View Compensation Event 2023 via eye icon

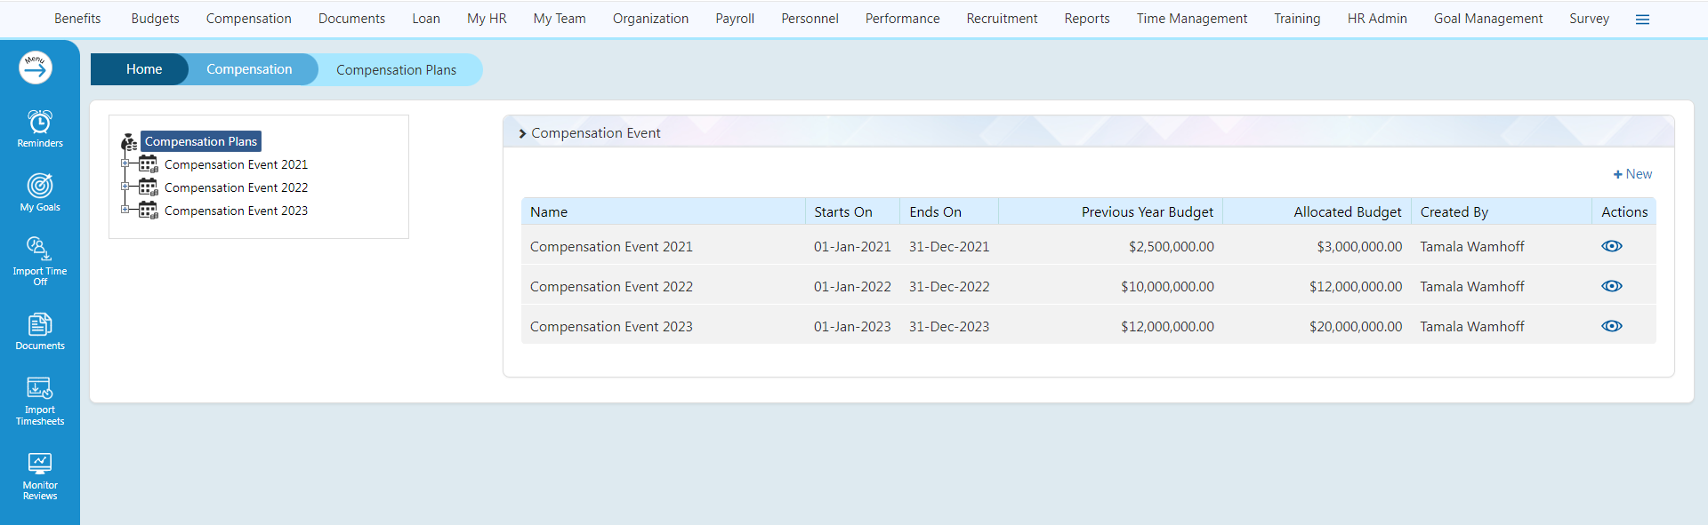click(x=1611, y=326)
